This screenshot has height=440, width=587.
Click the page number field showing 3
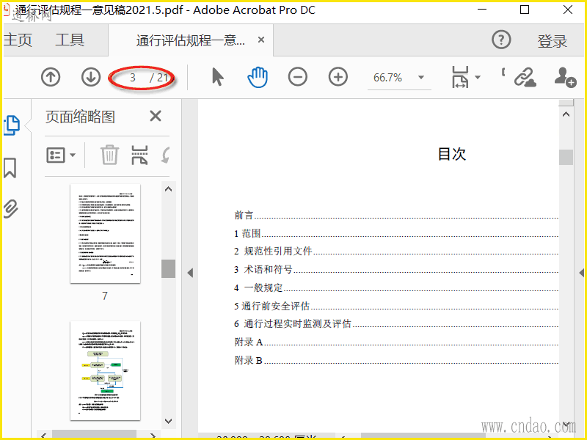[133, 78]
